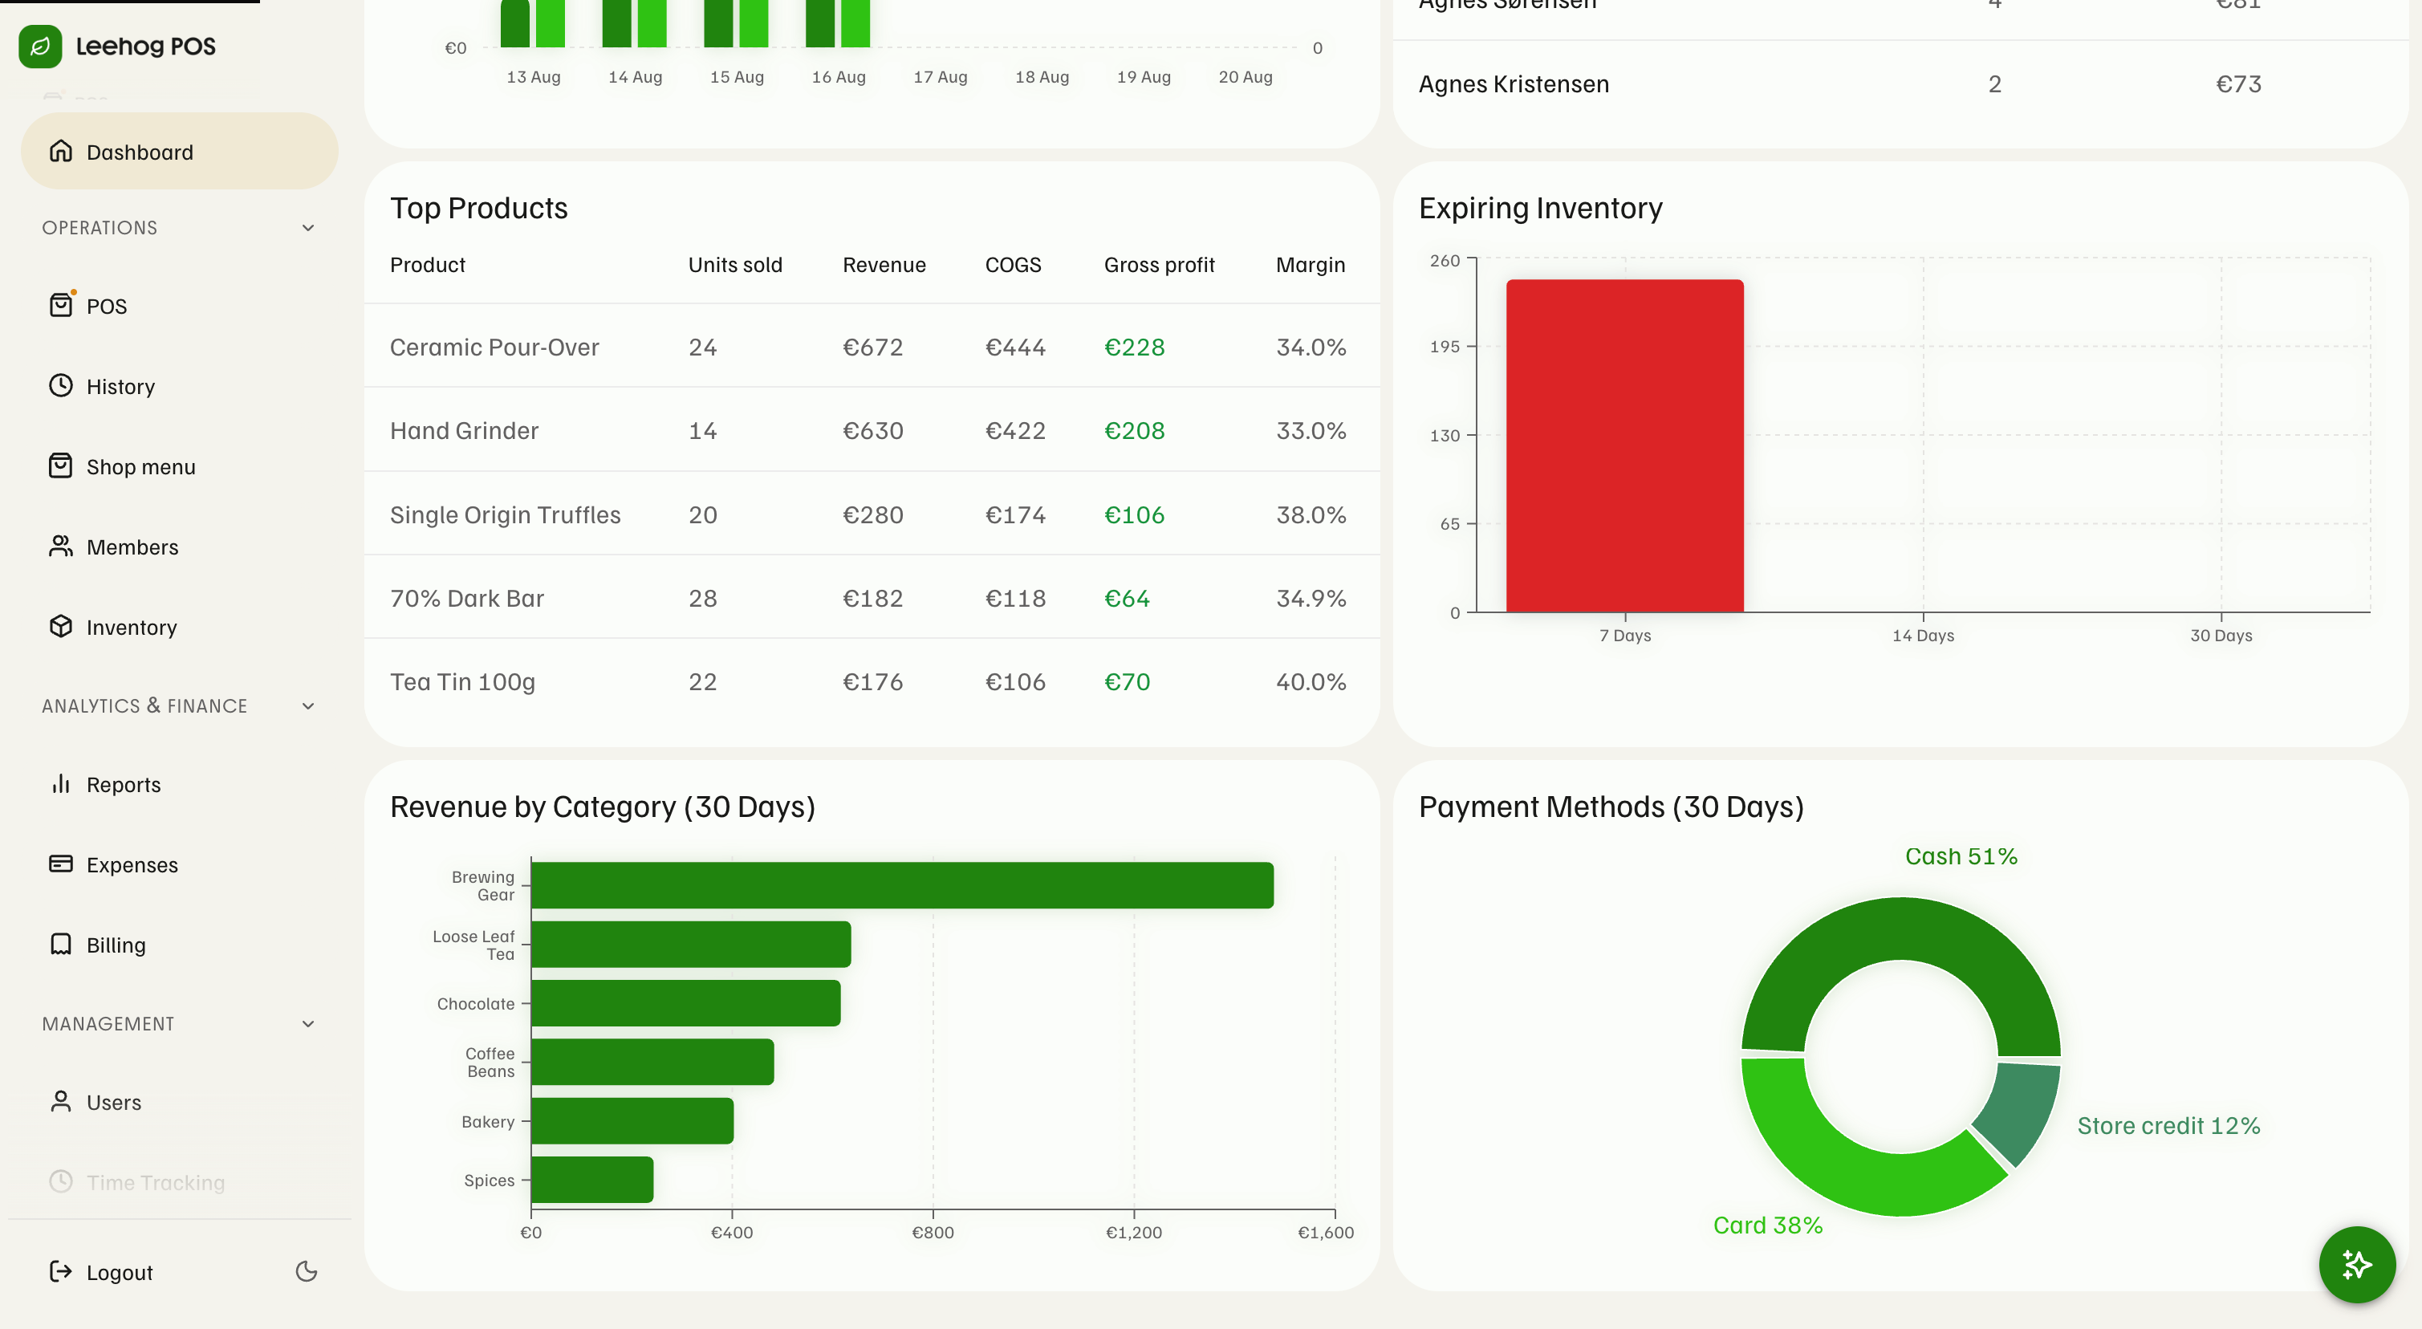Screen dimensions: 2422x1329
Task: Open the AI assistant sparkle button
Action: [2356, 1264]
